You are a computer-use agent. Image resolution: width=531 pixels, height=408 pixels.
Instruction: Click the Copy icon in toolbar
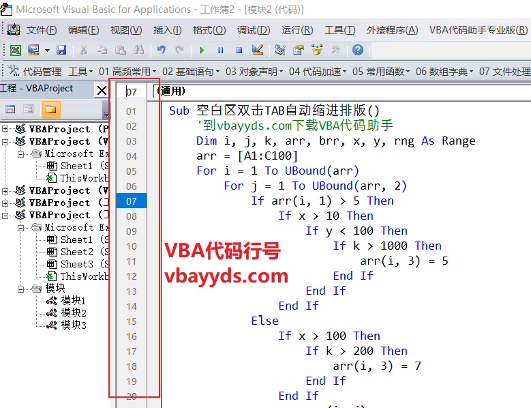[x=102, y=50]
